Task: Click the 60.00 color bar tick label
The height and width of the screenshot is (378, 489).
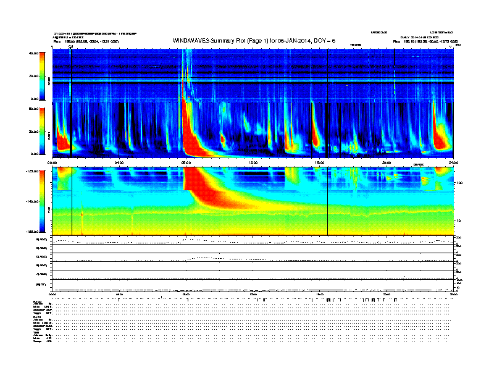Action: point(34,109)
